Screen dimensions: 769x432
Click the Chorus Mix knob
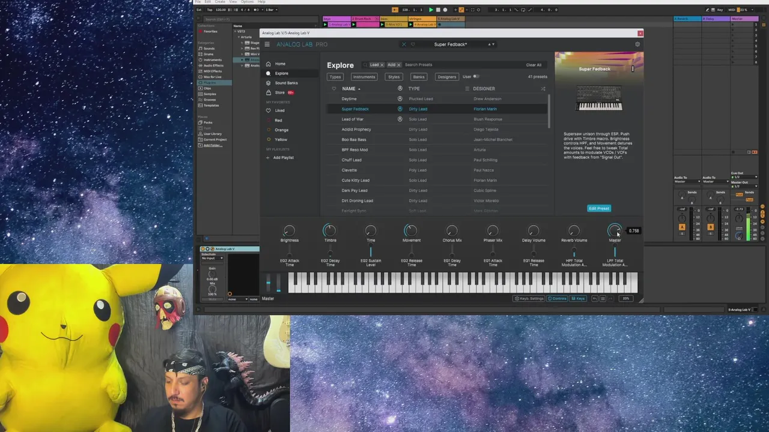(x=452, y=231)
